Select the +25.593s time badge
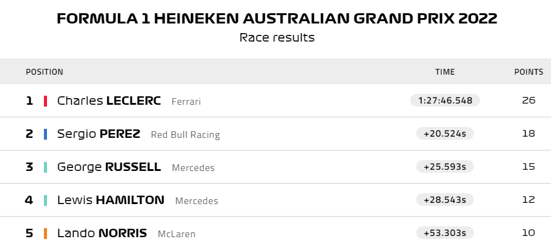This screenshot has height=245, width=551. click(x=445, y=167)
